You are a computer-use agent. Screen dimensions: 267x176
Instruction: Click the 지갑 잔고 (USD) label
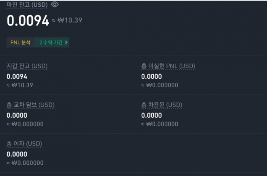pos(27,66)
